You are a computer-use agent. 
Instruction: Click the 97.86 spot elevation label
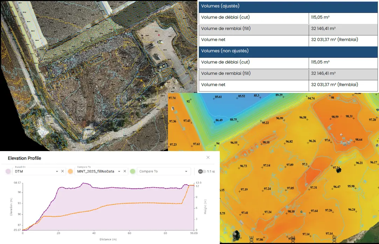pyautogui.click(x=260, y=239)
